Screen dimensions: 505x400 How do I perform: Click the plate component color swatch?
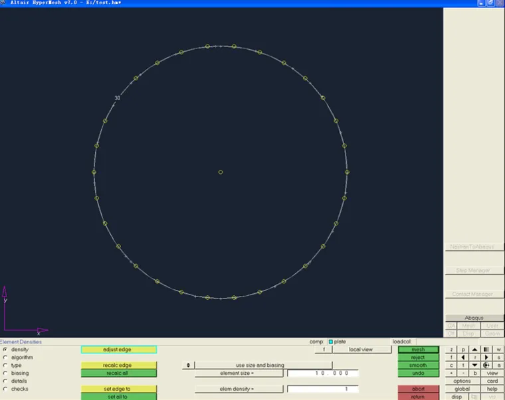pos(330,342)
